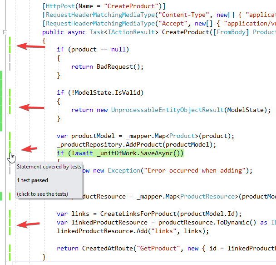The width and height of the screenshot is (276, 265).
Task: Click coverage marker beside 'var productModel' line
Action: click(x=10, y=136)
